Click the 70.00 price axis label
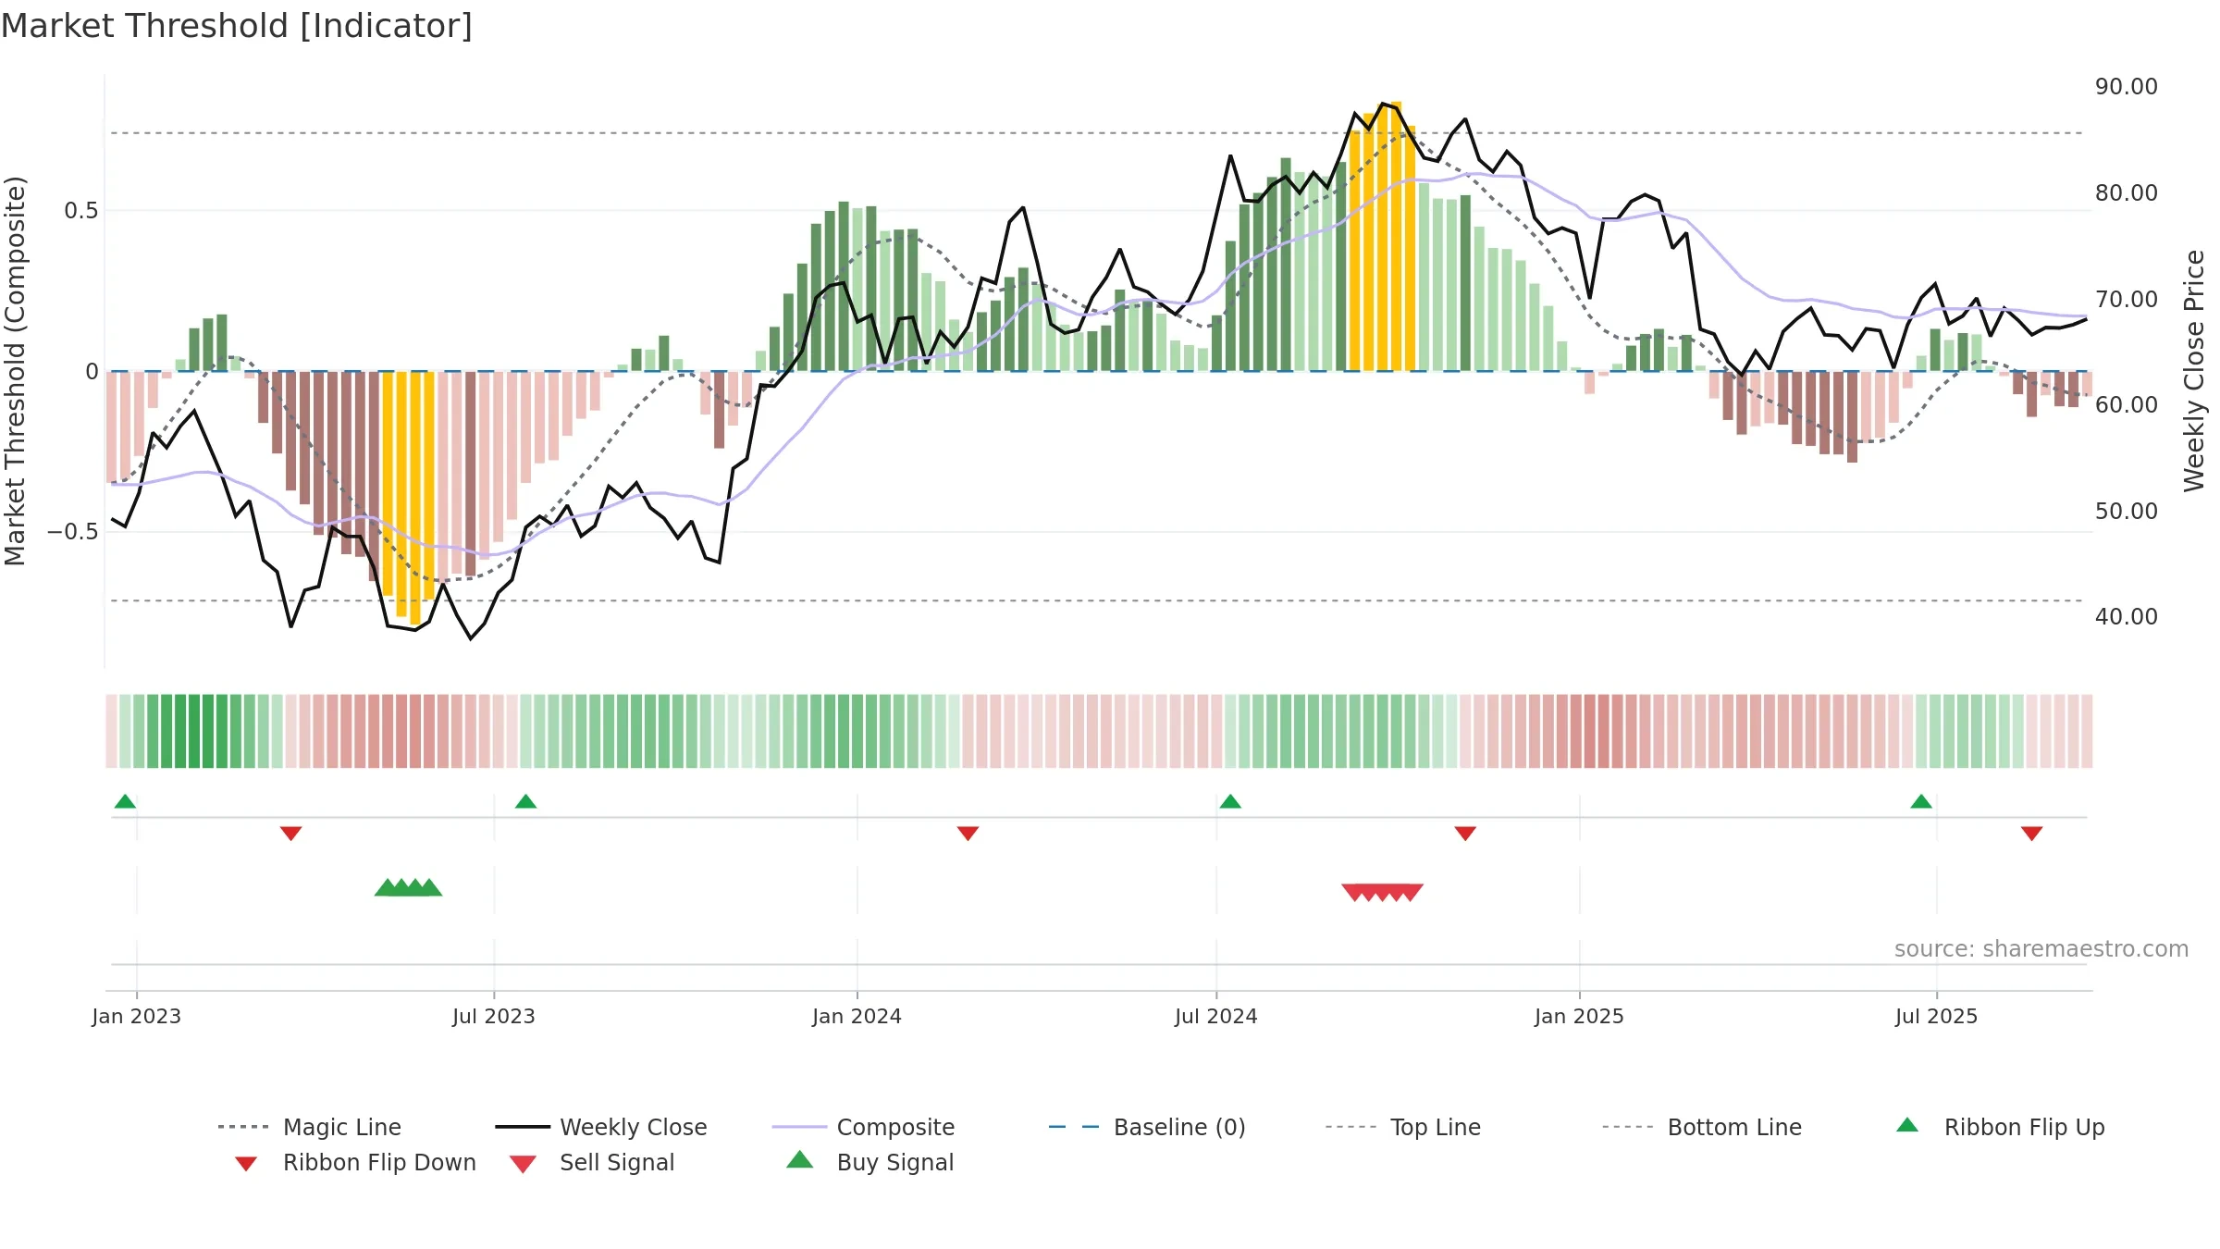Image resolution: width=2220 pixels, height=1249 pixels. pyautogui.click(x=2127, y=300)
